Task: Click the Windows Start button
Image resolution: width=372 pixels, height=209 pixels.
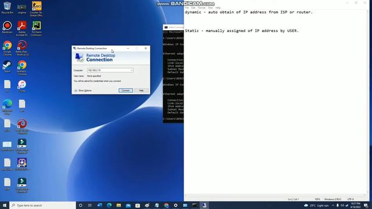Action: tap(5, 205)
